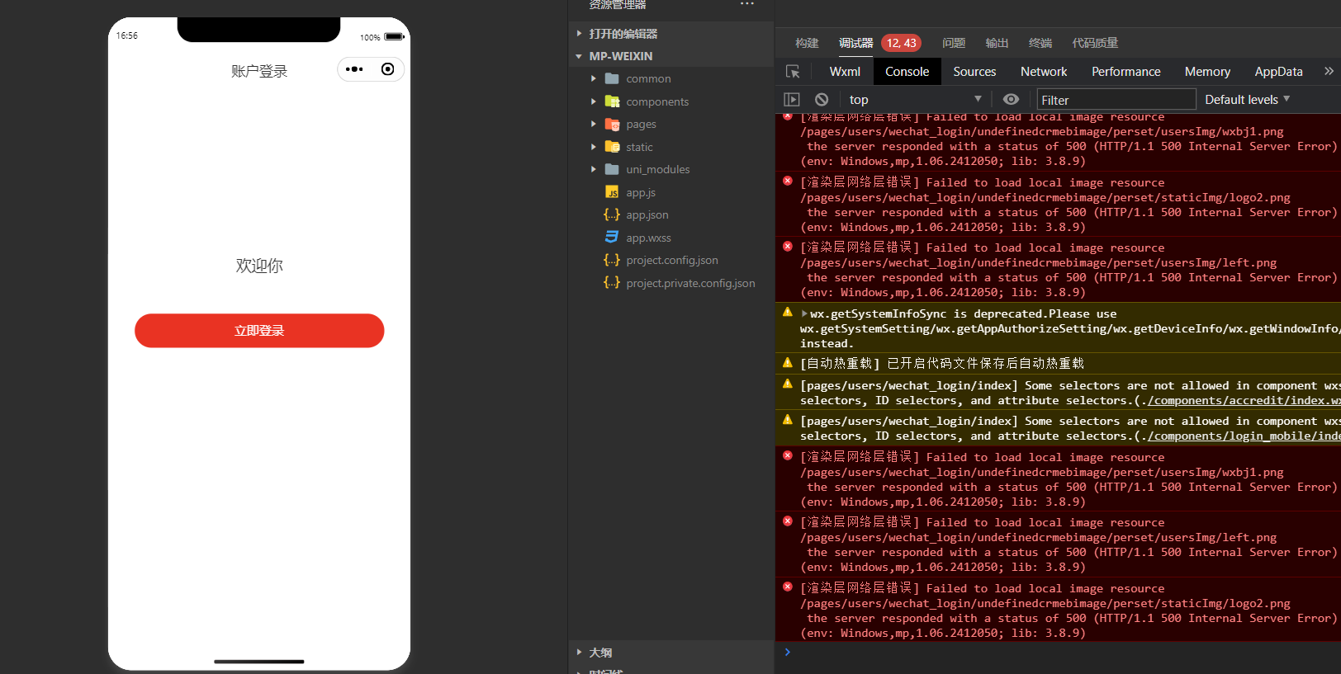Tap the red 立即登录 button

(259, 331)
